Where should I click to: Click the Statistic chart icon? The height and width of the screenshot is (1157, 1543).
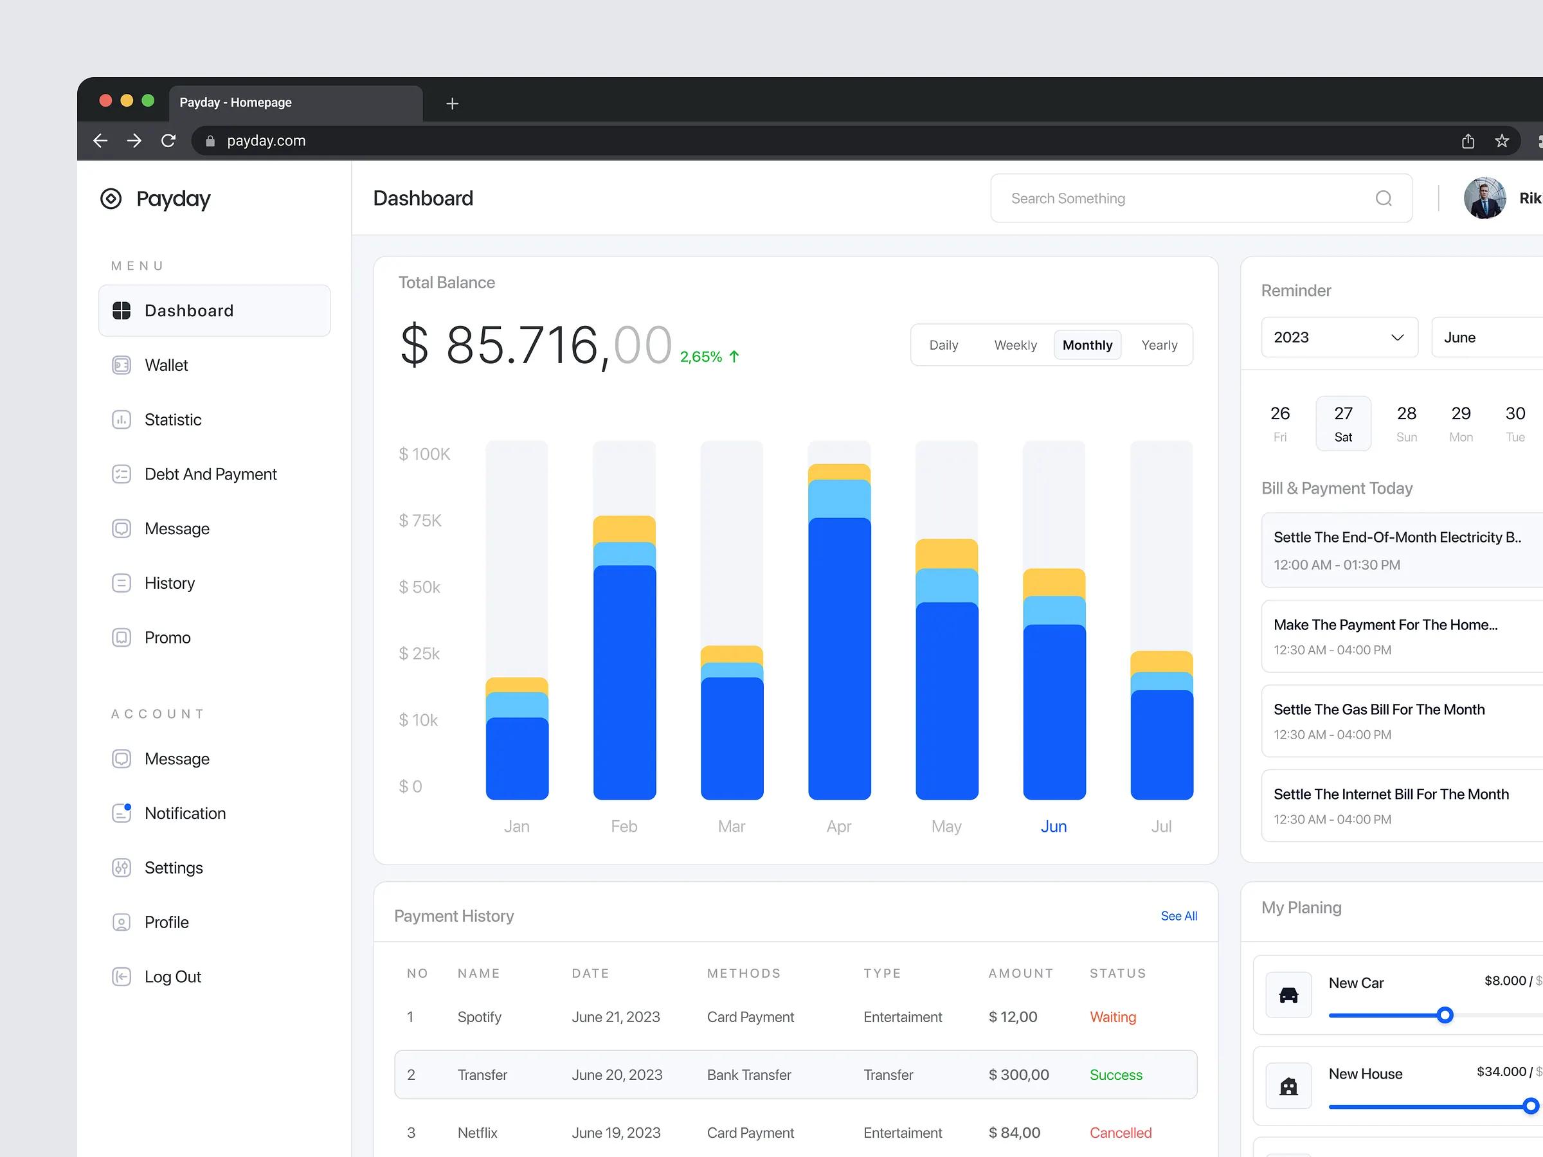point(122,419)
